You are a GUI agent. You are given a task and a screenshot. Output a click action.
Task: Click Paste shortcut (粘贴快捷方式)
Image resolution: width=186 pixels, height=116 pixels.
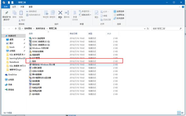tap(33, 15)
